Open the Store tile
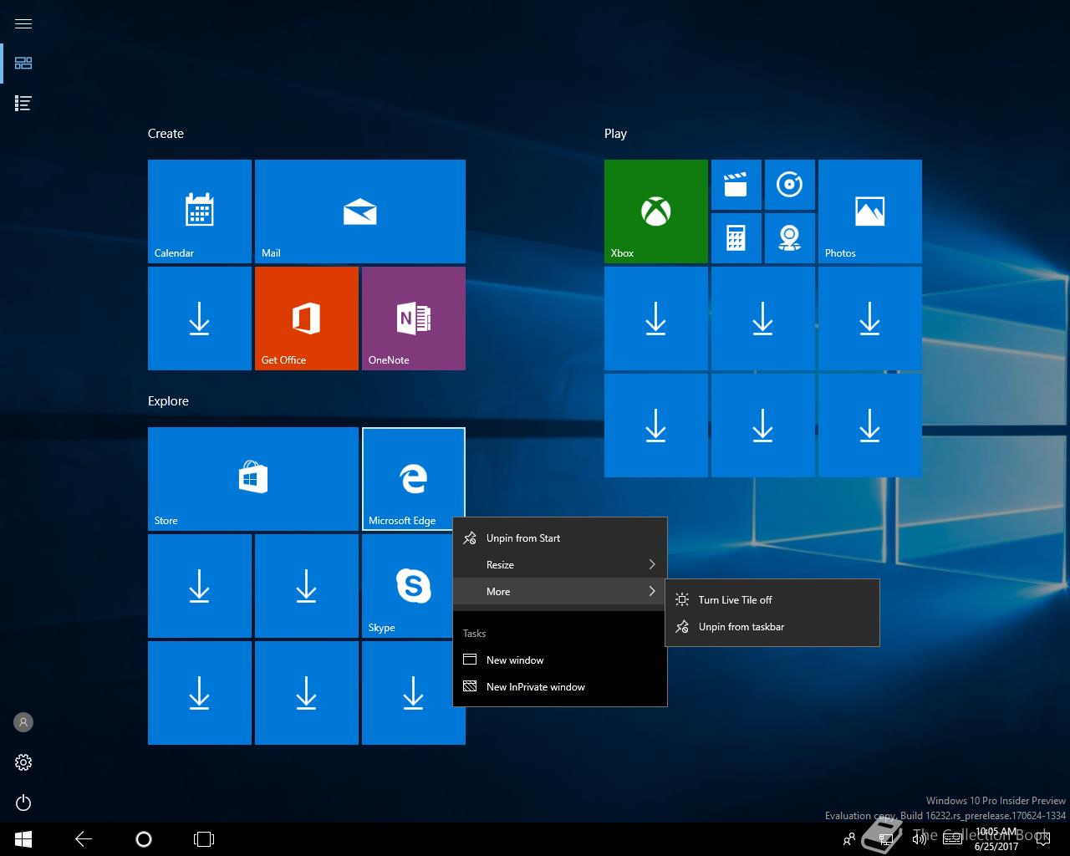The width and height of the screenshot is (1070, 856). pyautogui.click(x=253, y=479)
